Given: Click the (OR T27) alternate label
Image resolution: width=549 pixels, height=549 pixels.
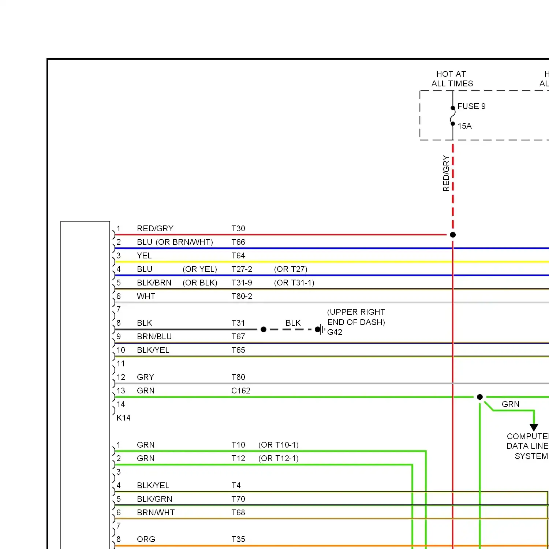Looking at the screenshot, I should [291, 269].
